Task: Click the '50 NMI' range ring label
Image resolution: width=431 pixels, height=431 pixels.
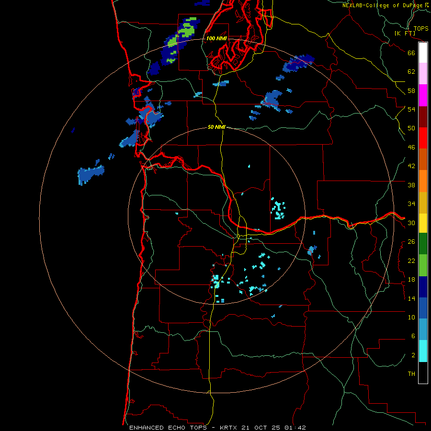Action: [x=216, y=127]
